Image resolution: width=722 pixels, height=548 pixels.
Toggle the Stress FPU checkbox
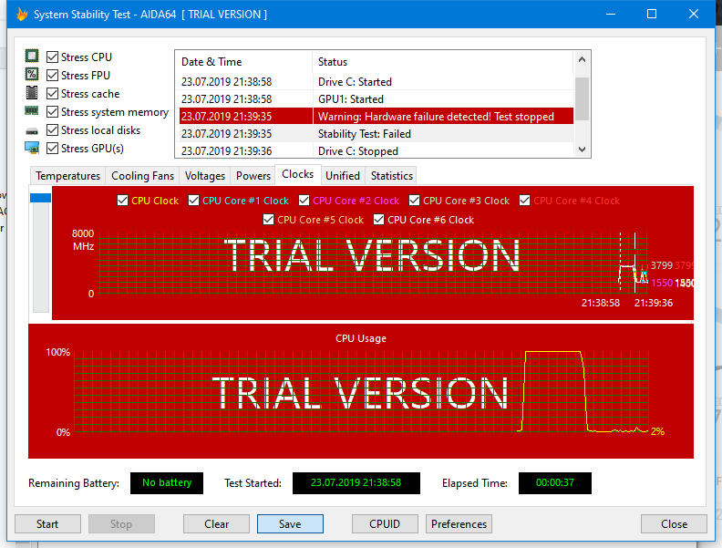tap(53, 75)
